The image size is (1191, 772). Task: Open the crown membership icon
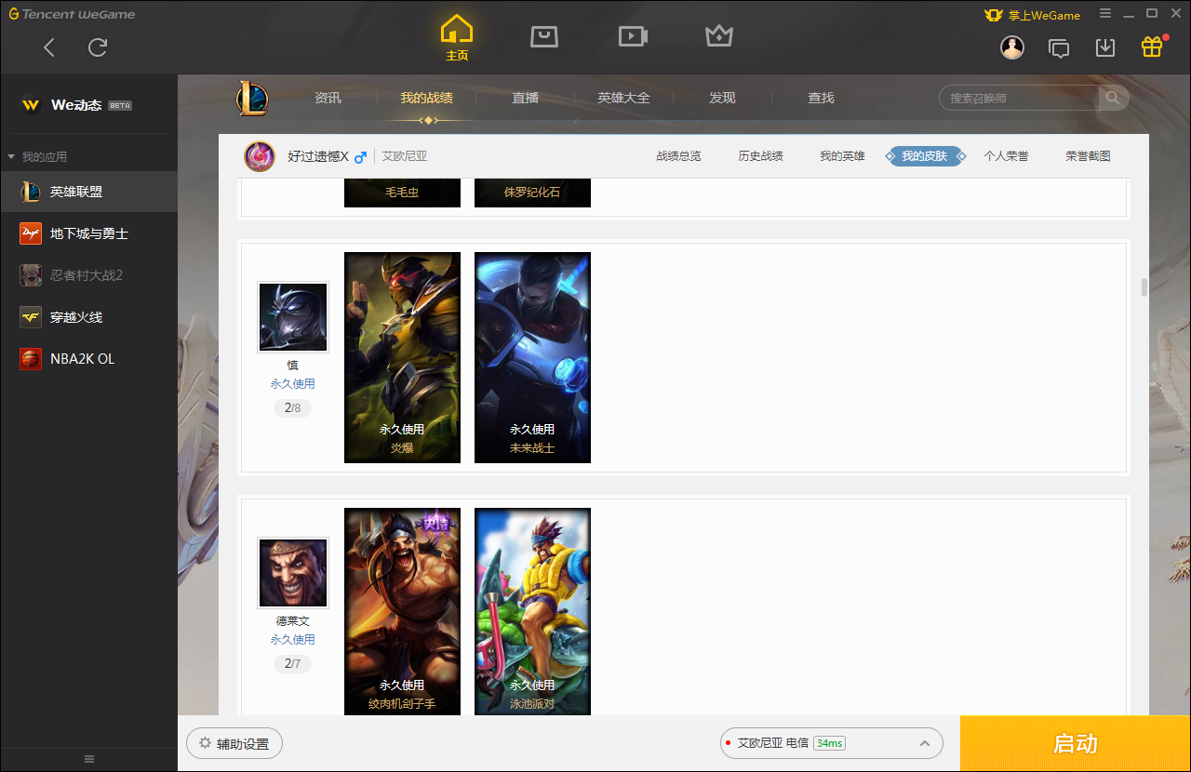(719, 36)
